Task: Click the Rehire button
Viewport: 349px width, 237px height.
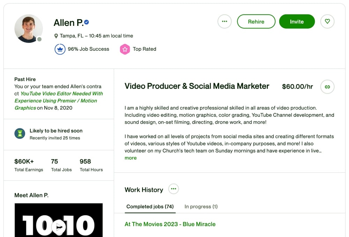Action: click(x=256, y=21)
